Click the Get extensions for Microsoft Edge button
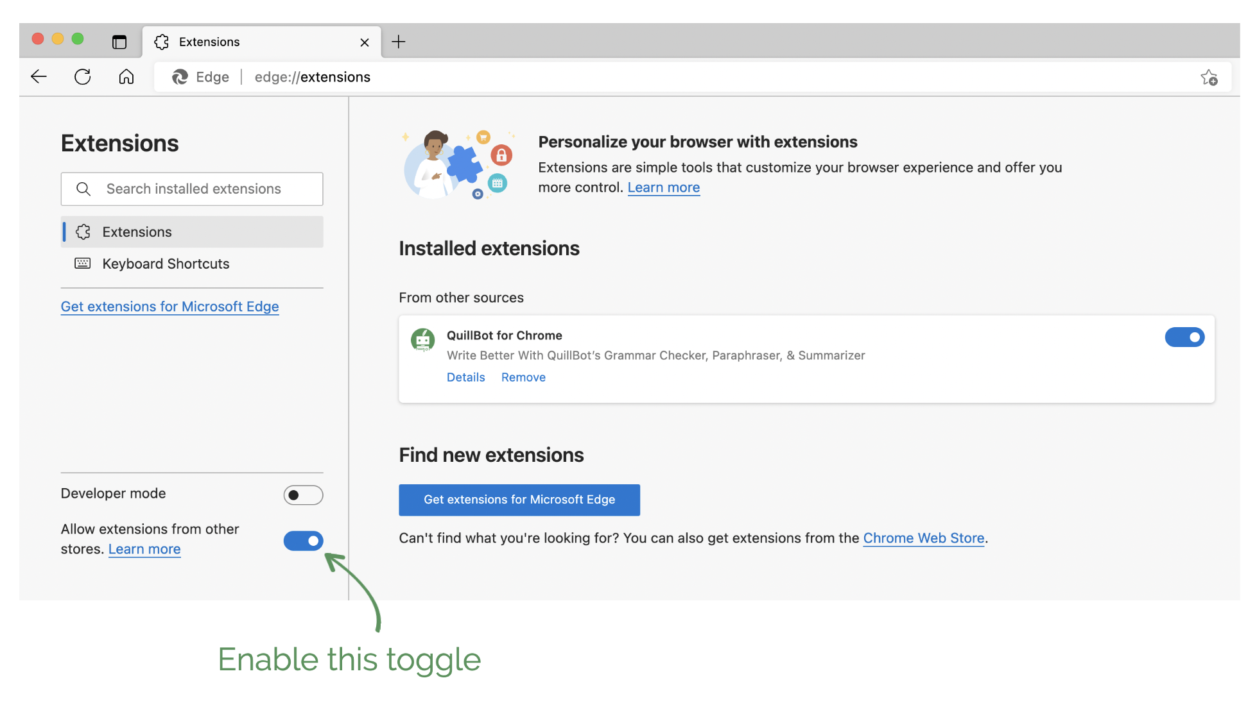This screenshot has height=712, width=1257. point(519,499)
